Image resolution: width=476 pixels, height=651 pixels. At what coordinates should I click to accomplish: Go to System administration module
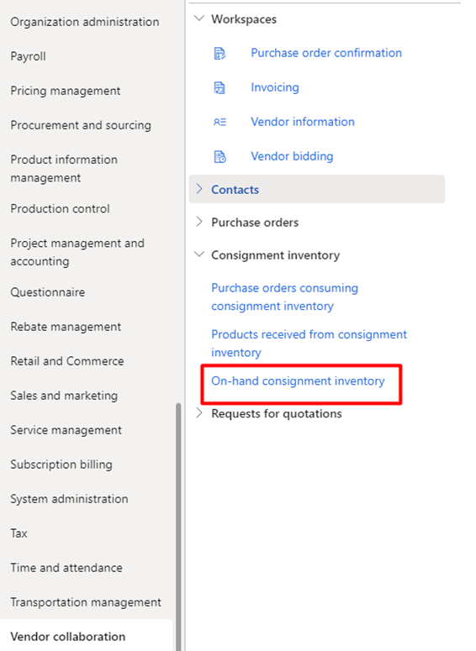(x=69, y=499)
